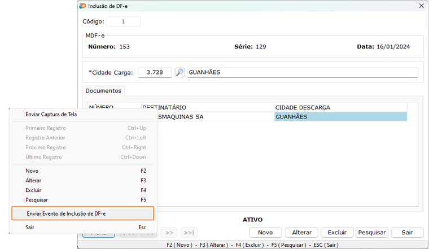Viewport: 429px width, 249px height.
Task: Select the highlighted GUANHÃES table cell
Action: (x=340, y=117)
